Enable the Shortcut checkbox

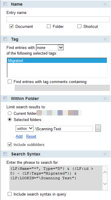pyautogui.click(x=79, y=26)
